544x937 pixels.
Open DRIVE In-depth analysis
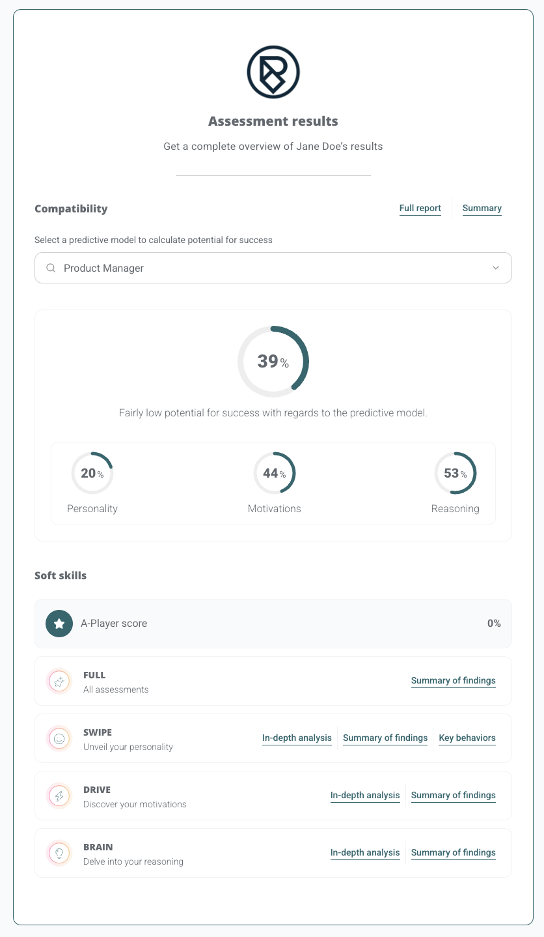coord(365,796)
